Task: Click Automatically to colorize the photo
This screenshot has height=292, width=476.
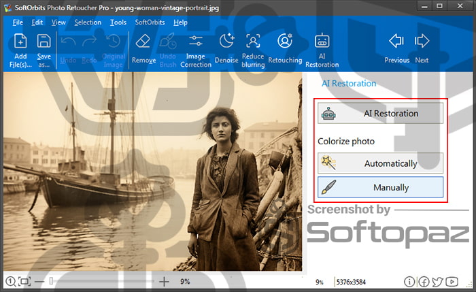Action: [380, 163]
